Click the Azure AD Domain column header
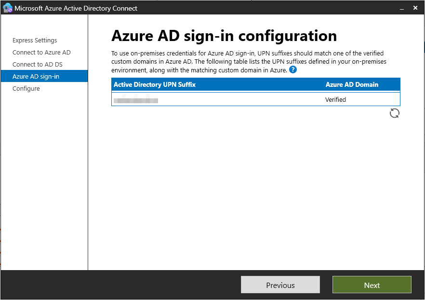This screenshot has height=300, width=425. (352, 84)
